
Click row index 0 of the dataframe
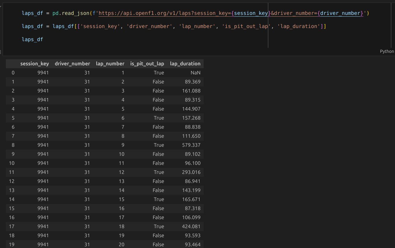tap(13, 73)
